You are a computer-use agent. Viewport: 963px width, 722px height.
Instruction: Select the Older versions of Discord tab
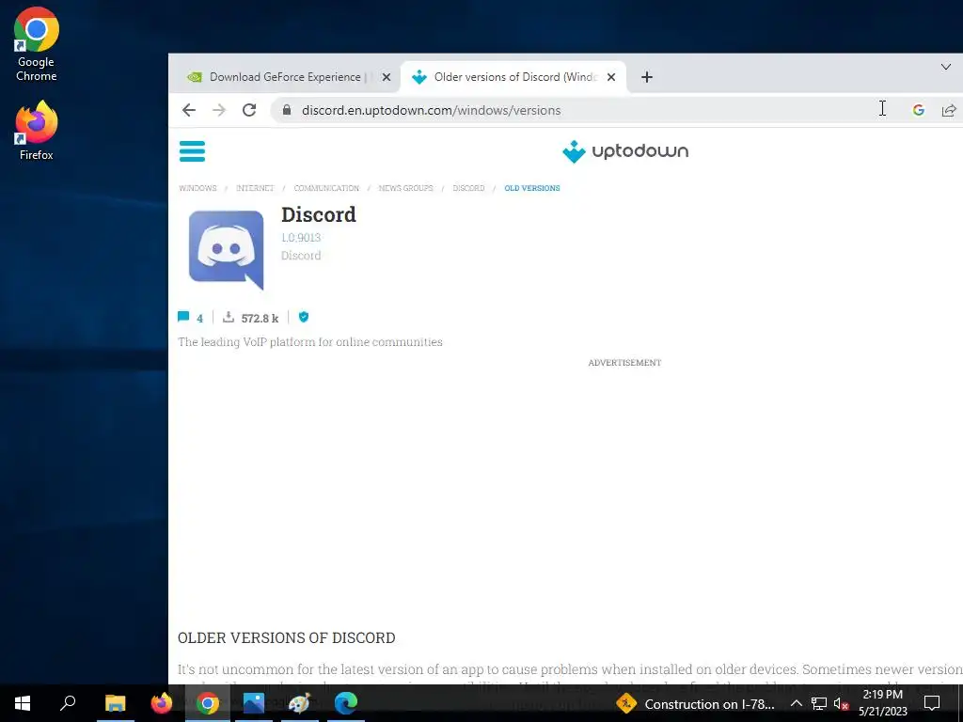(x=514, y=77)
